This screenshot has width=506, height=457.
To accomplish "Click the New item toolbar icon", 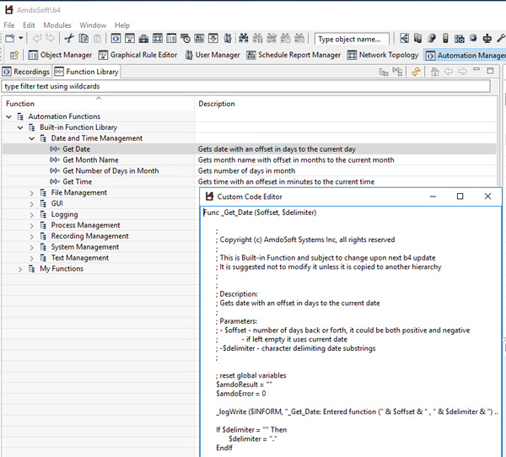I will [x=9, y=39].
